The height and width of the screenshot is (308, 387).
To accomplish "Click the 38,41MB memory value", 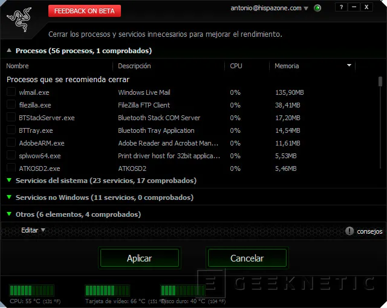I will coord(288,105).
